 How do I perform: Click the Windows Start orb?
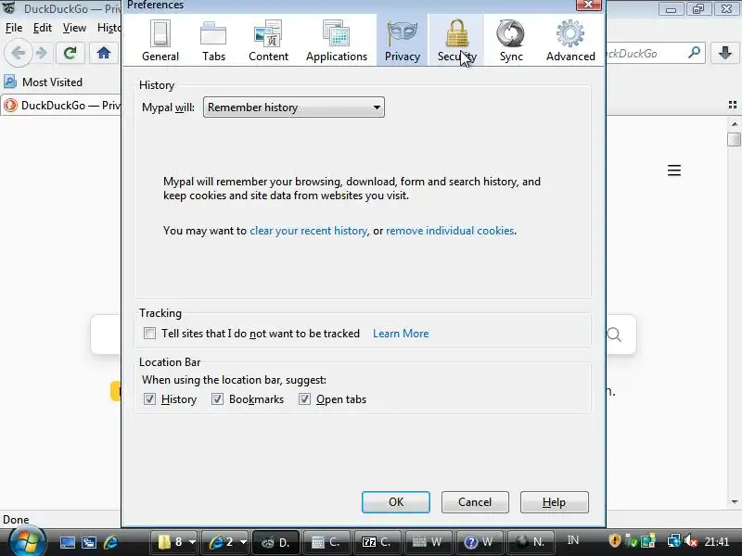coord(28,542)
